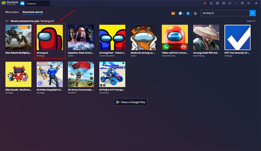Click the gift box rewards icon
The height and width of the screenshot is (151, 261).
(x=173, y=13)
